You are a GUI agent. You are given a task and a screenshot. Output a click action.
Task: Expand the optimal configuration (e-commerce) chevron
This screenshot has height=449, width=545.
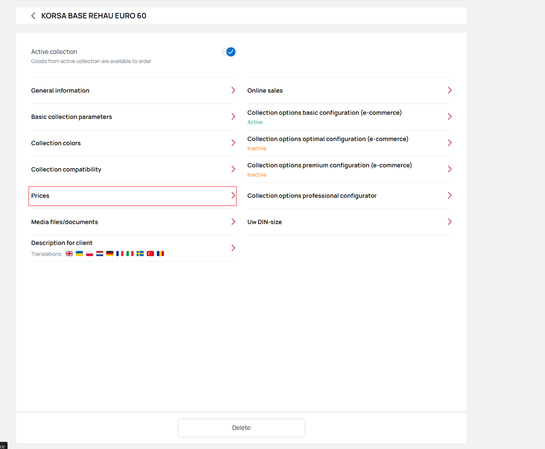point(450,143)
